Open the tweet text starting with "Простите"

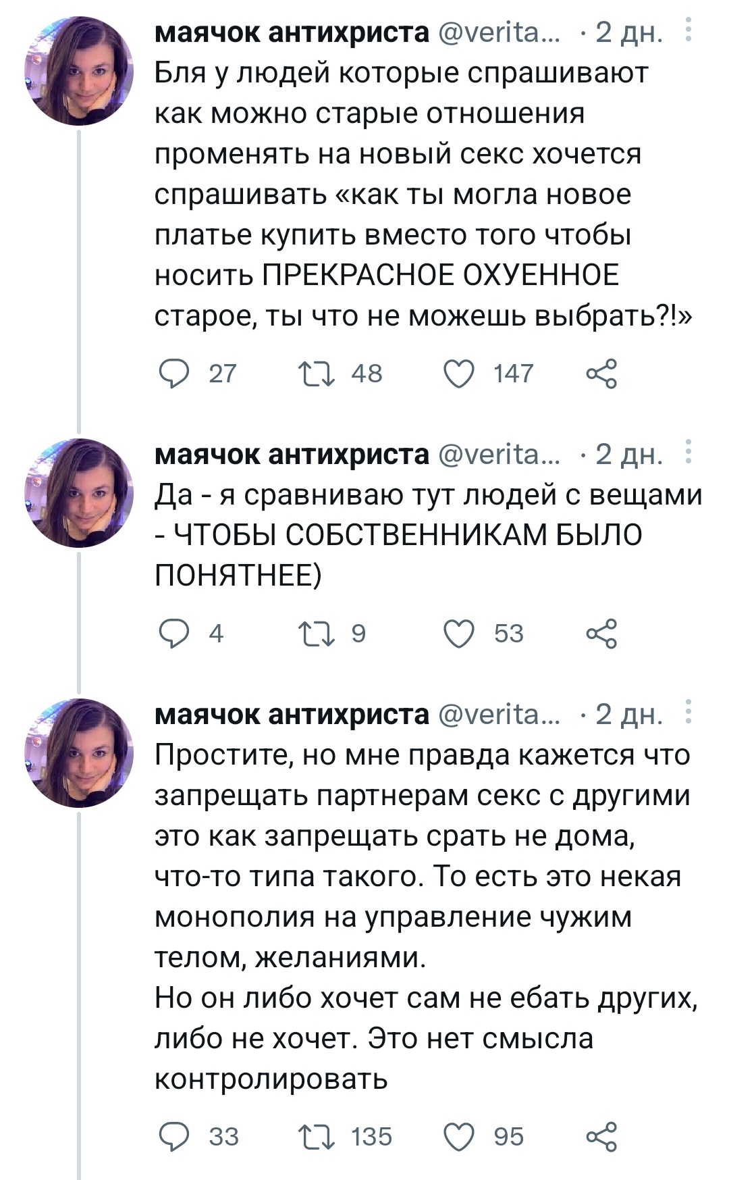424,915
